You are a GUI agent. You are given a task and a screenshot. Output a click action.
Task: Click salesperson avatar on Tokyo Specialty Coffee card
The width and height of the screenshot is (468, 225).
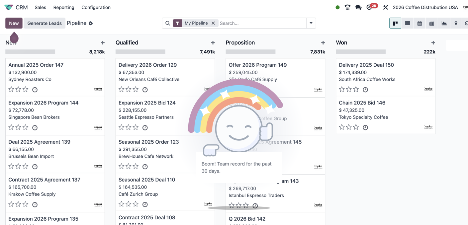point(428,127)
